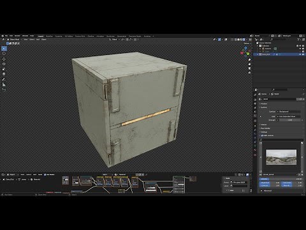The height and width of the screenshot is (230, 306).
Task: Click the viewport zoom icon
Action: point(249,60)
